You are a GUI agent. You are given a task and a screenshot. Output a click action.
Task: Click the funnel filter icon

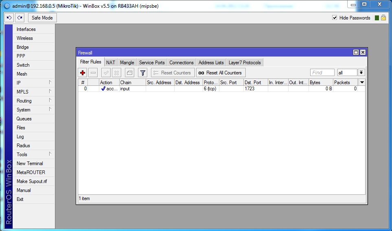pos(142,73)
